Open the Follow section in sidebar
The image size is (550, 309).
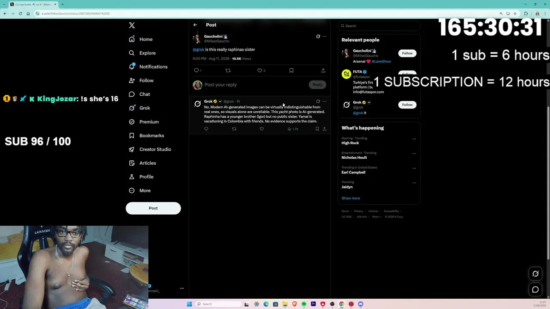pyautogui.click(x=141, y=81)
